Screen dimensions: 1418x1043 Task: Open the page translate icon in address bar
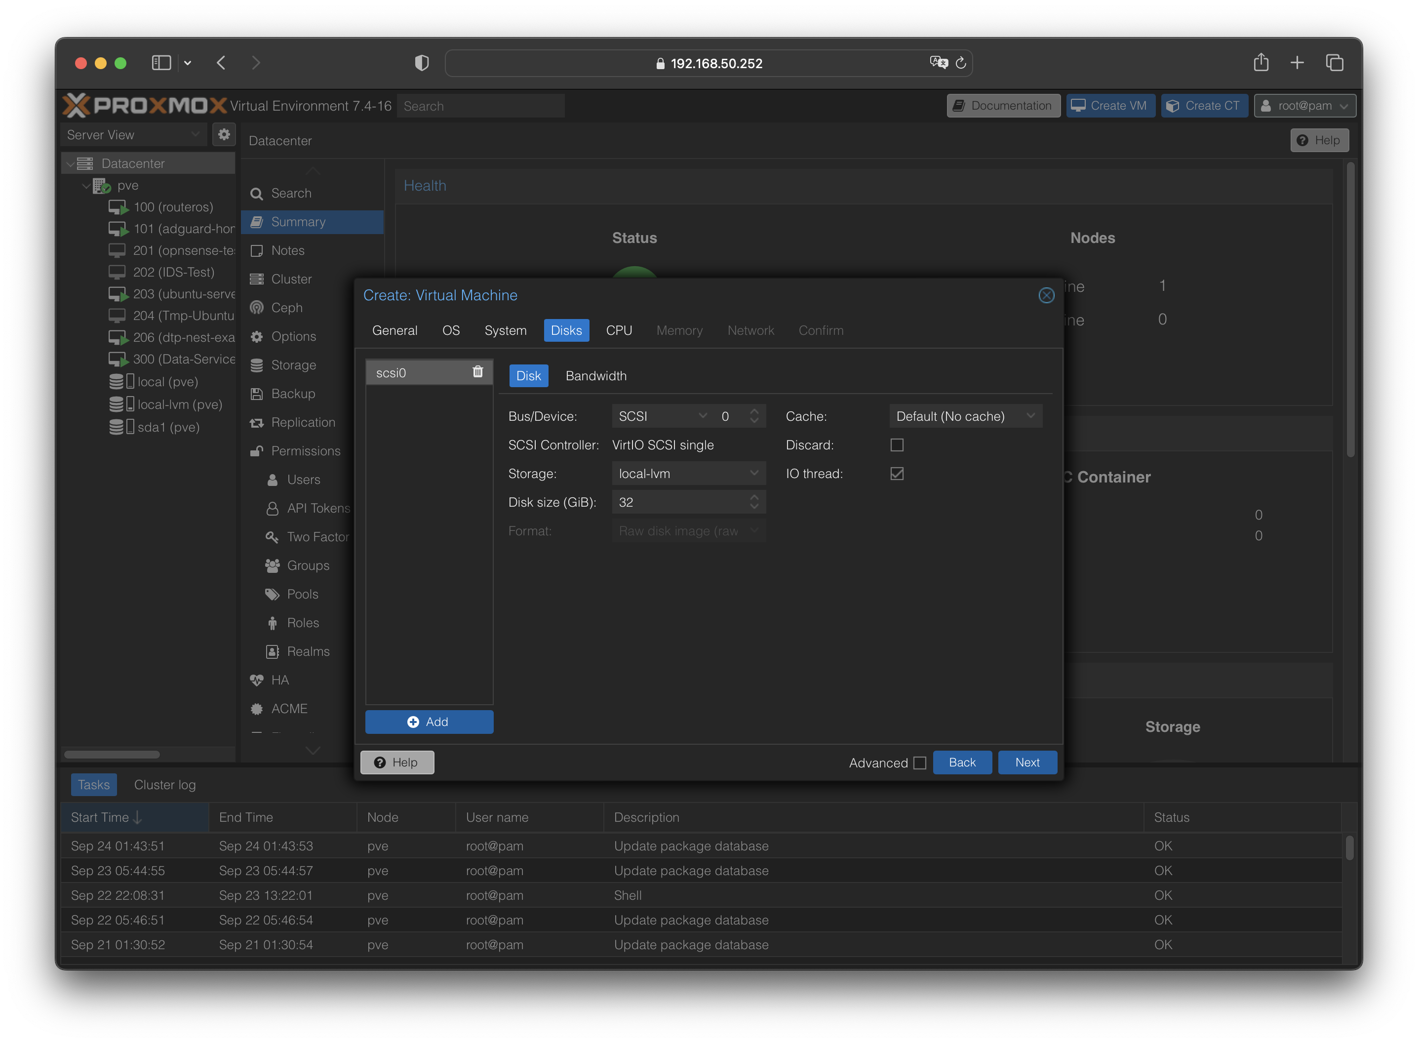coord(939,63)
